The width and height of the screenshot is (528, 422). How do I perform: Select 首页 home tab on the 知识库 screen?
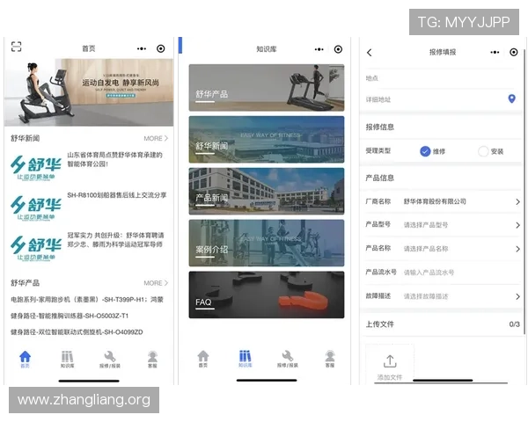[203, 359]
